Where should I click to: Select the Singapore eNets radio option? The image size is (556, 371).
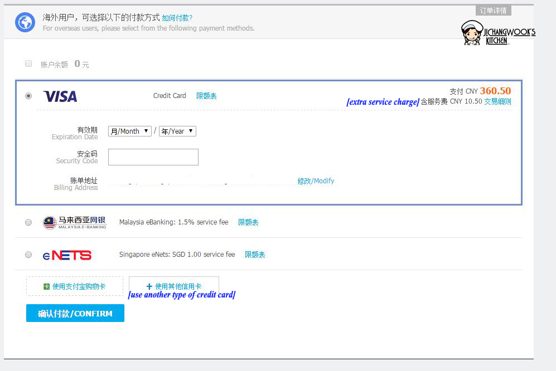click(28, 255)
